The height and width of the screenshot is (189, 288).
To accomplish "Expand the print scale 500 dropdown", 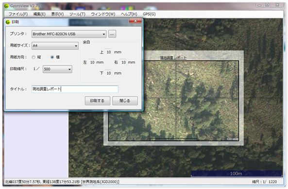I will click(x=57, y=69).
